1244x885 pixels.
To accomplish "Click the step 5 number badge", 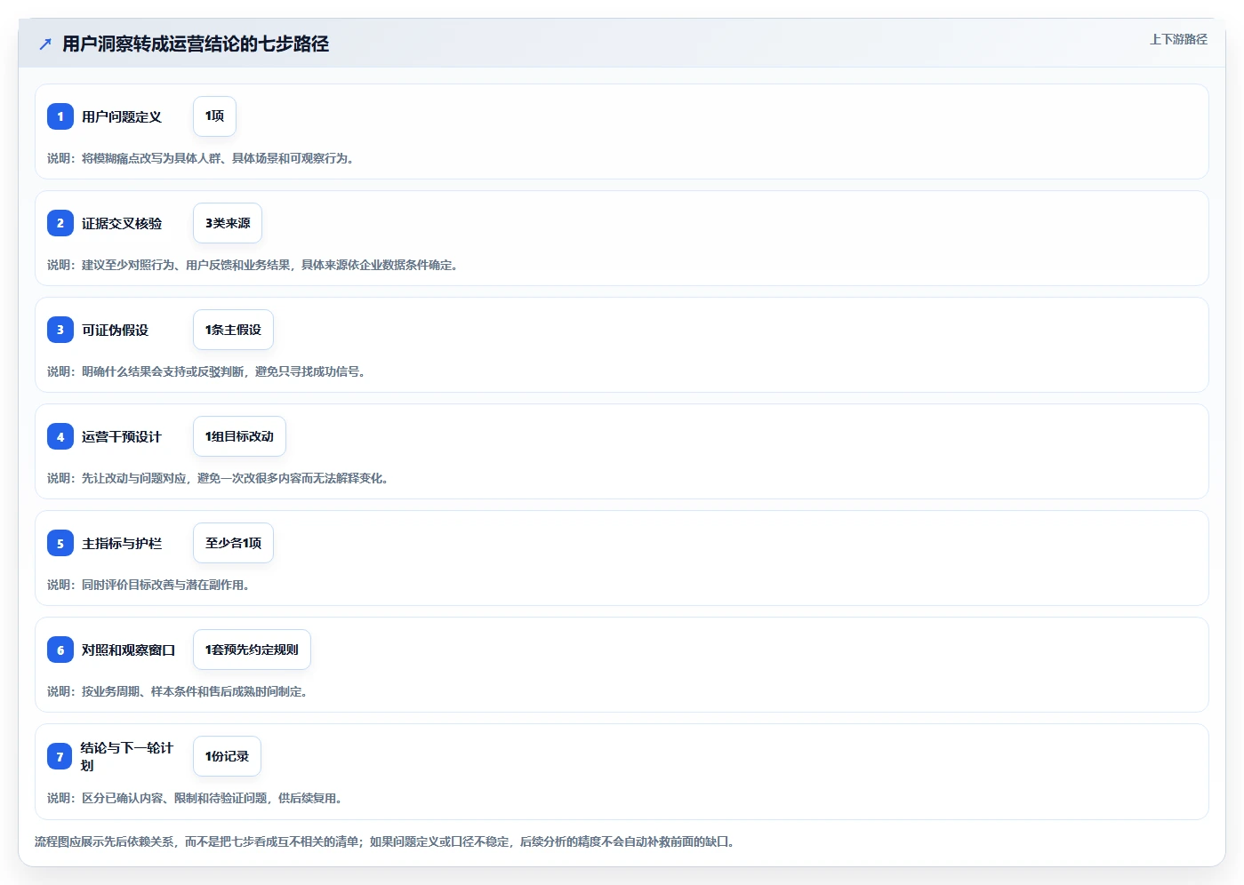I will (x=60, y=543).
